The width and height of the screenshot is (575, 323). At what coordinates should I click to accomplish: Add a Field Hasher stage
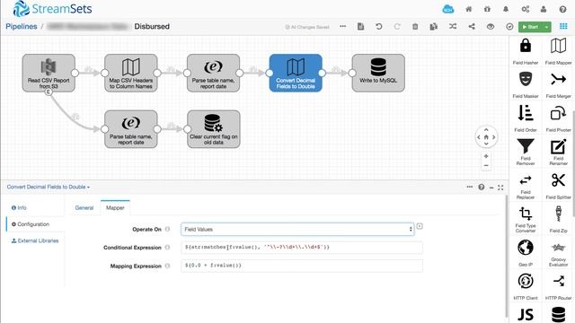(526, 52)
